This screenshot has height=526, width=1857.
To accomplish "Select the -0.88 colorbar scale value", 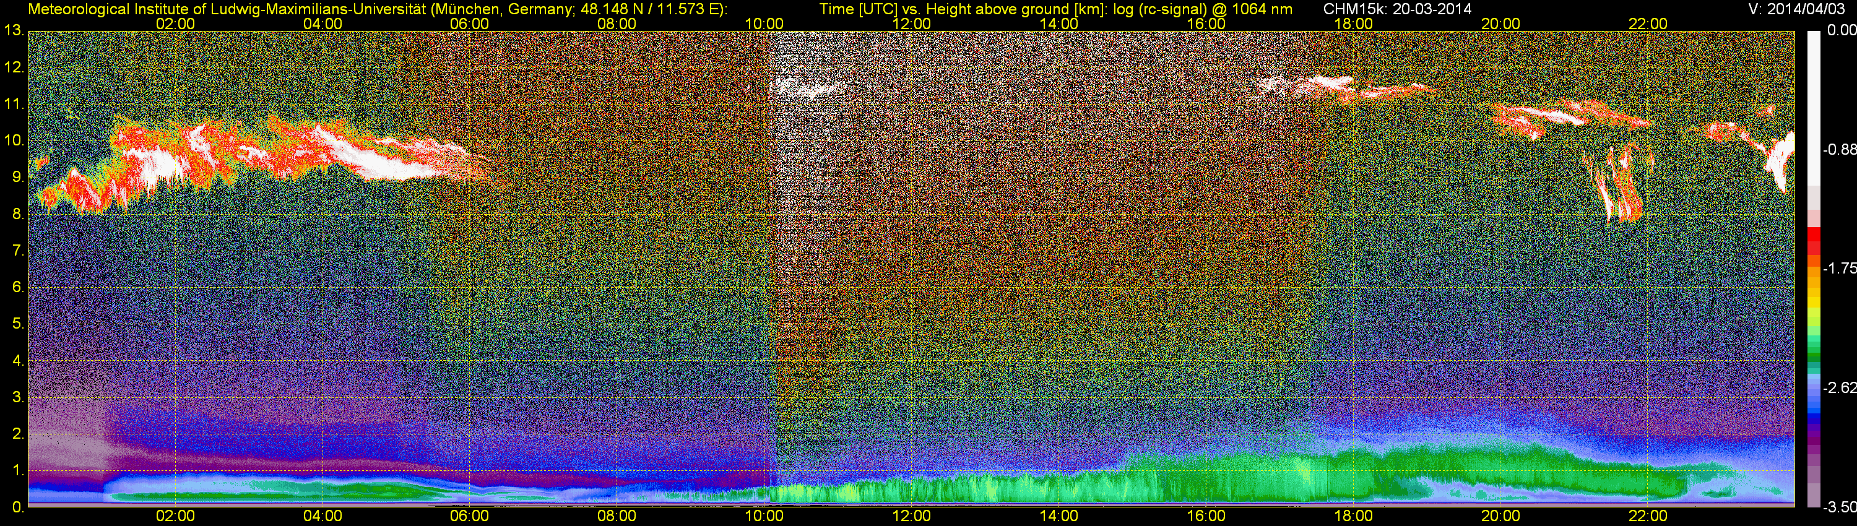I will [1839, 150].
